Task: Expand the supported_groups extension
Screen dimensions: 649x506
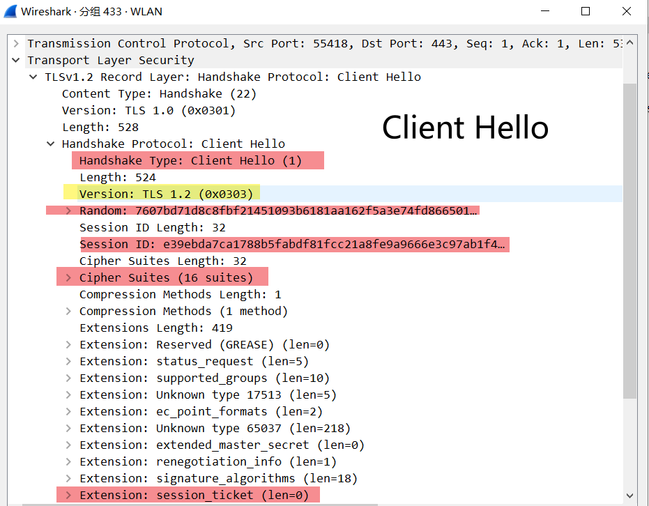Action: point(68,378)
